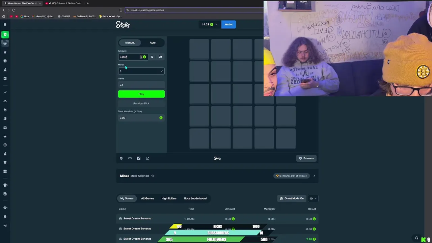Viewport: 432px width, 243px height.
Task: Open Favourites star in left sidebar
Action: click(x=5, y=52)
